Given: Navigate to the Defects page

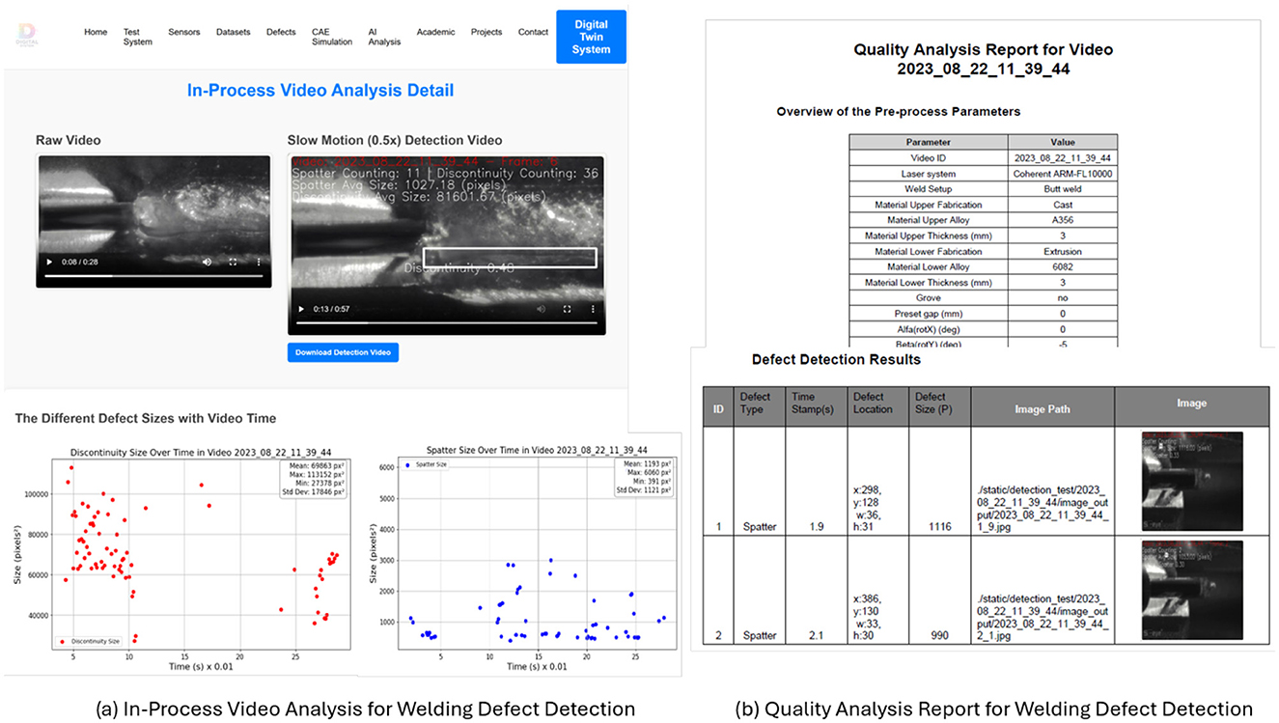Looking at the screenshot, I should [x=281, y=32].
